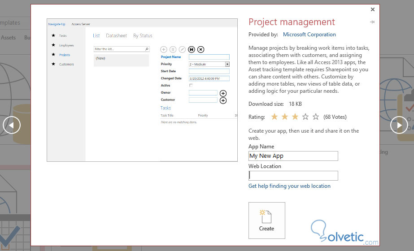414x251 pixels.
Task: Select the Datasheet tab in preview
Action: pyautogui.click(x=117, y=35)
